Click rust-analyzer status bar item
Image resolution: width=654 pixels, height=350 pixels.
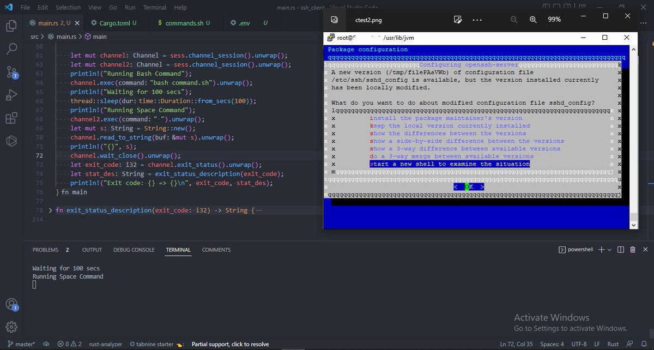pyautogui.click(x=105, y=344)
